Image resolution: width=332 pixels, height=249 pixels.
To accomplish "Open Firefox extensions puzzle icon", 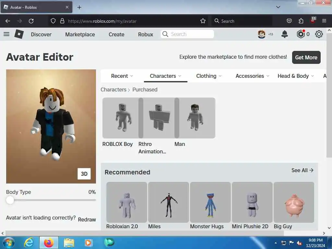I will (x=301, y=21).
